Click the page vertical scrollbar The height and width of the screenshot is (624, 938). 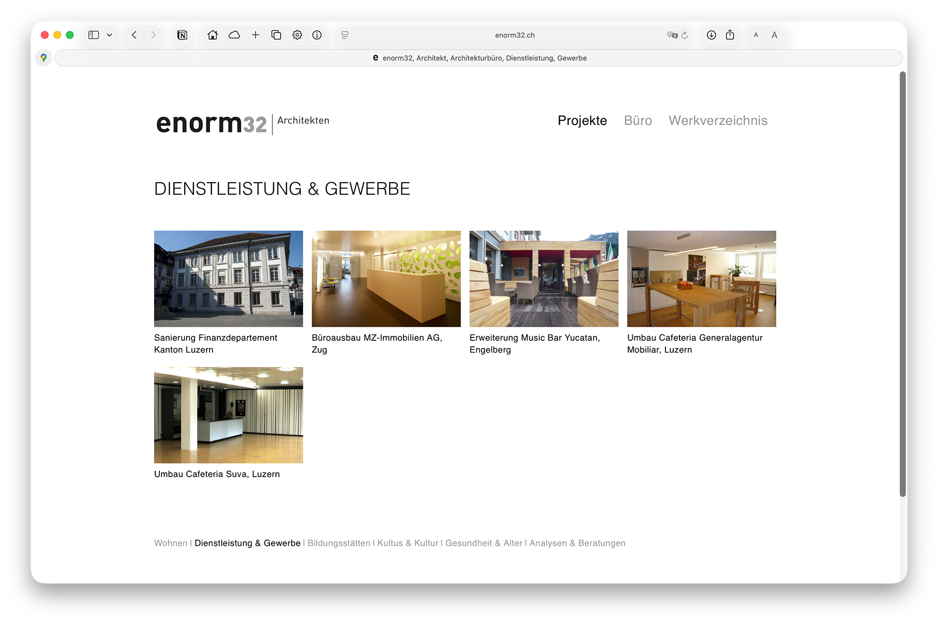tap(903, 283)
